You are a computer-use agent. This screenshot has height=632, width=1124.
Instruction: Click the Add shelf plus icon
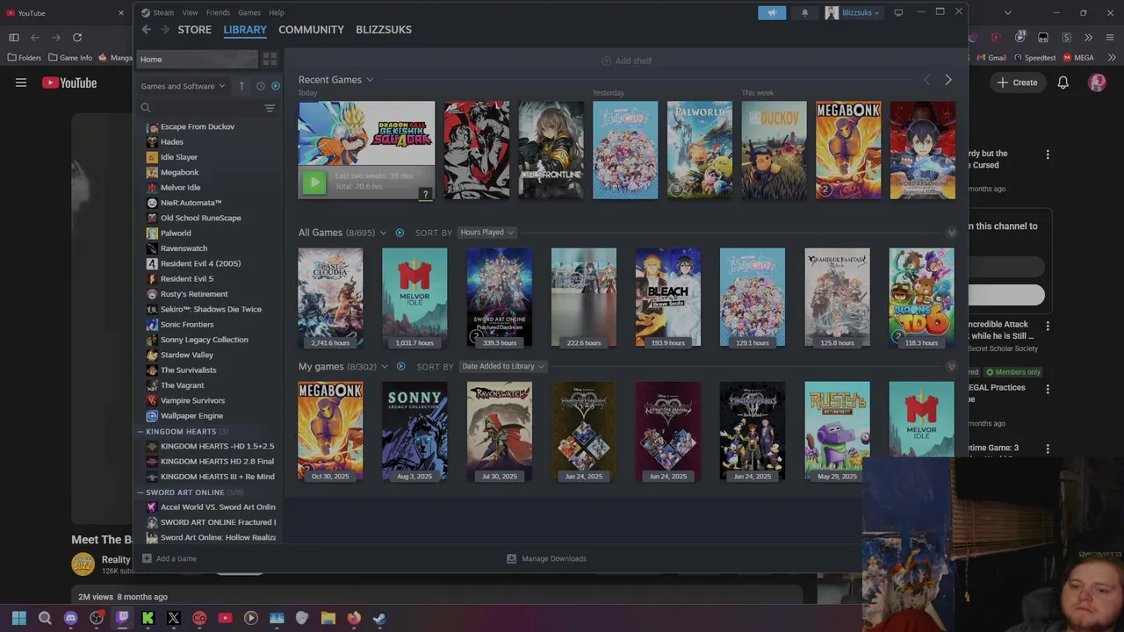coord(606,61)
